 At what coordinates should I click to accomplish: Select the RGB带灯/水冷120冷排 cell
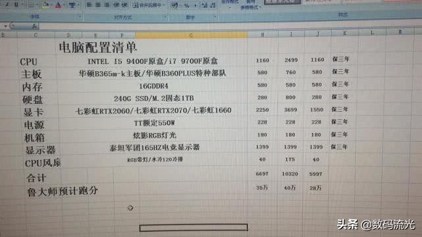tap(155, 159)
